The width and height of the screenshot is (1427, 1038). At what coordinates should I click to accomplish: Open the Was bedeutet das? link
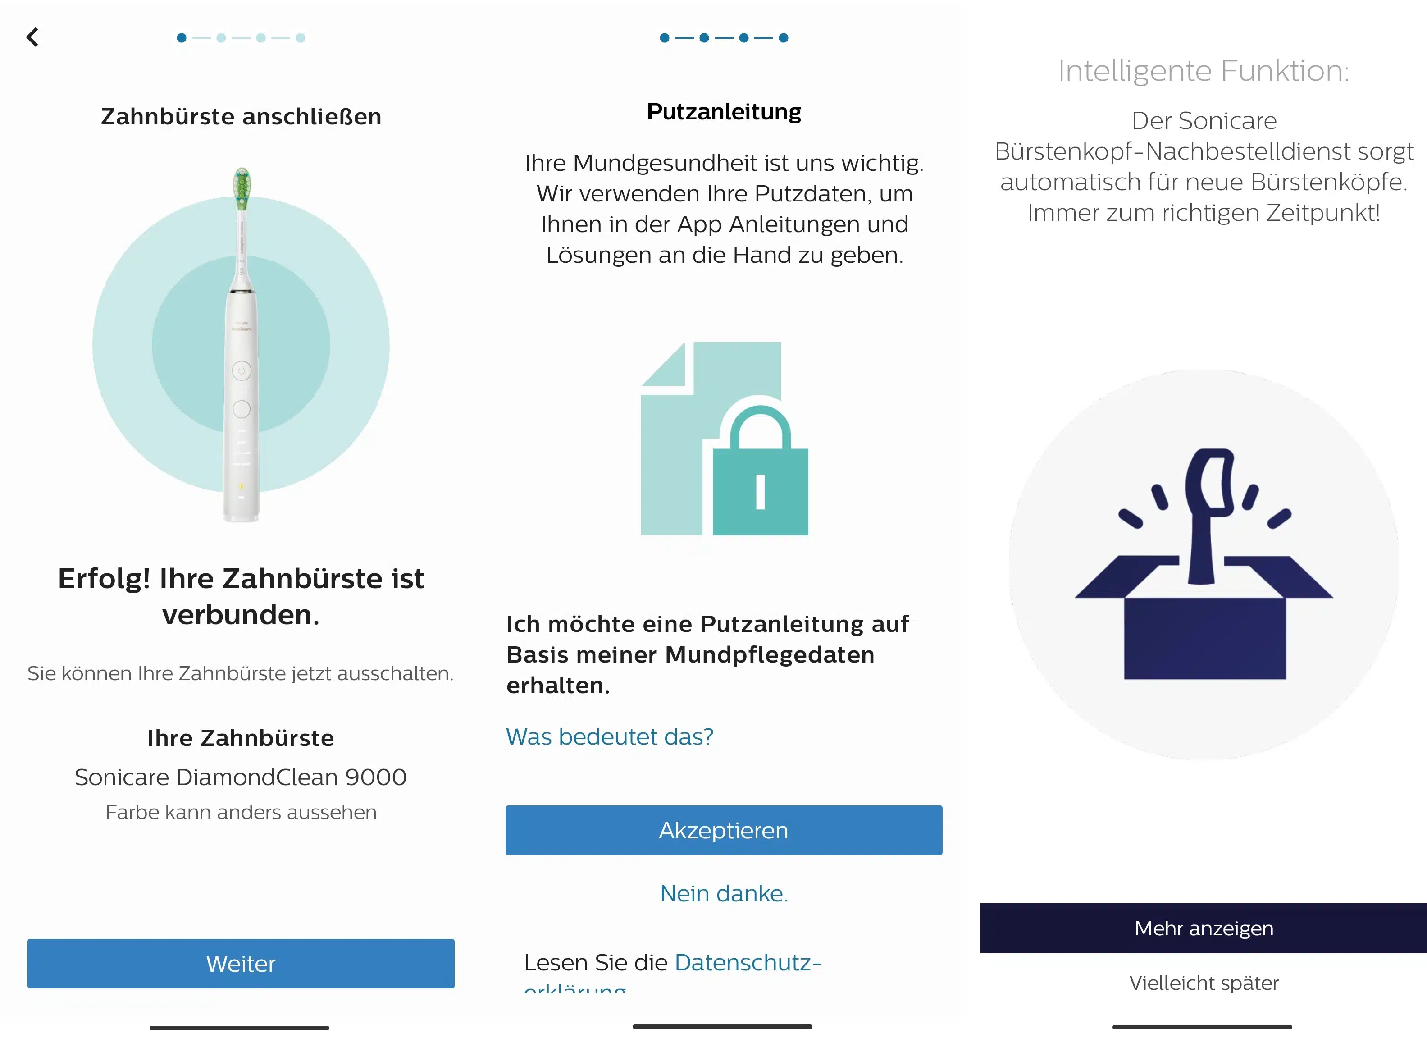(610, 736)
